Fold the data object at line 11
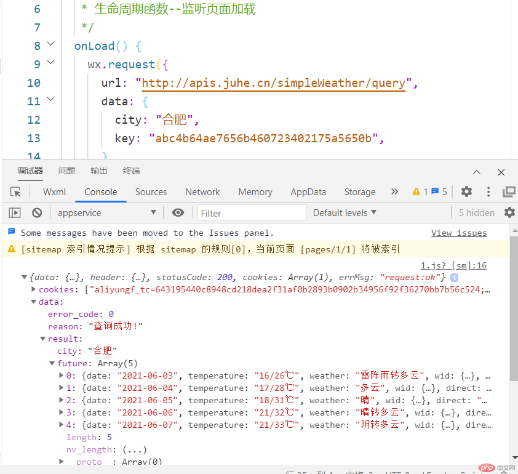Viewport: 518px width, 474px height. click(50, 99)
